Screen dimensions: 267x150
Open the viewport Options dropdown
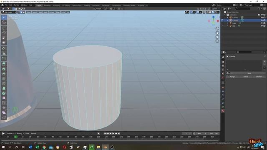coord(215,9)
